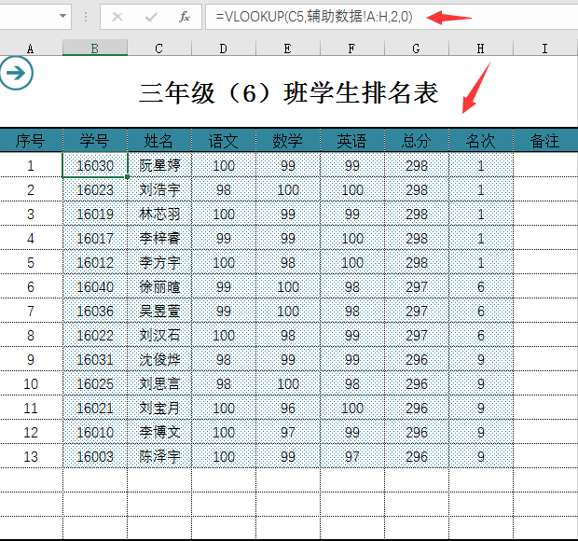578x541 pixels.
Task: Click the Enter checkmark formula icon
Action: point(151,17)
